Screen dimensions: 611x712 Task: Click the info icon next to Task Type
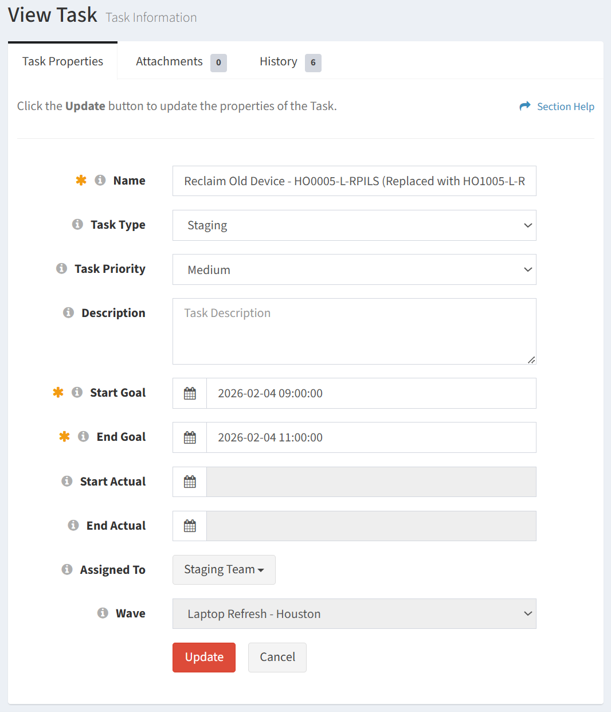point(77,225)
